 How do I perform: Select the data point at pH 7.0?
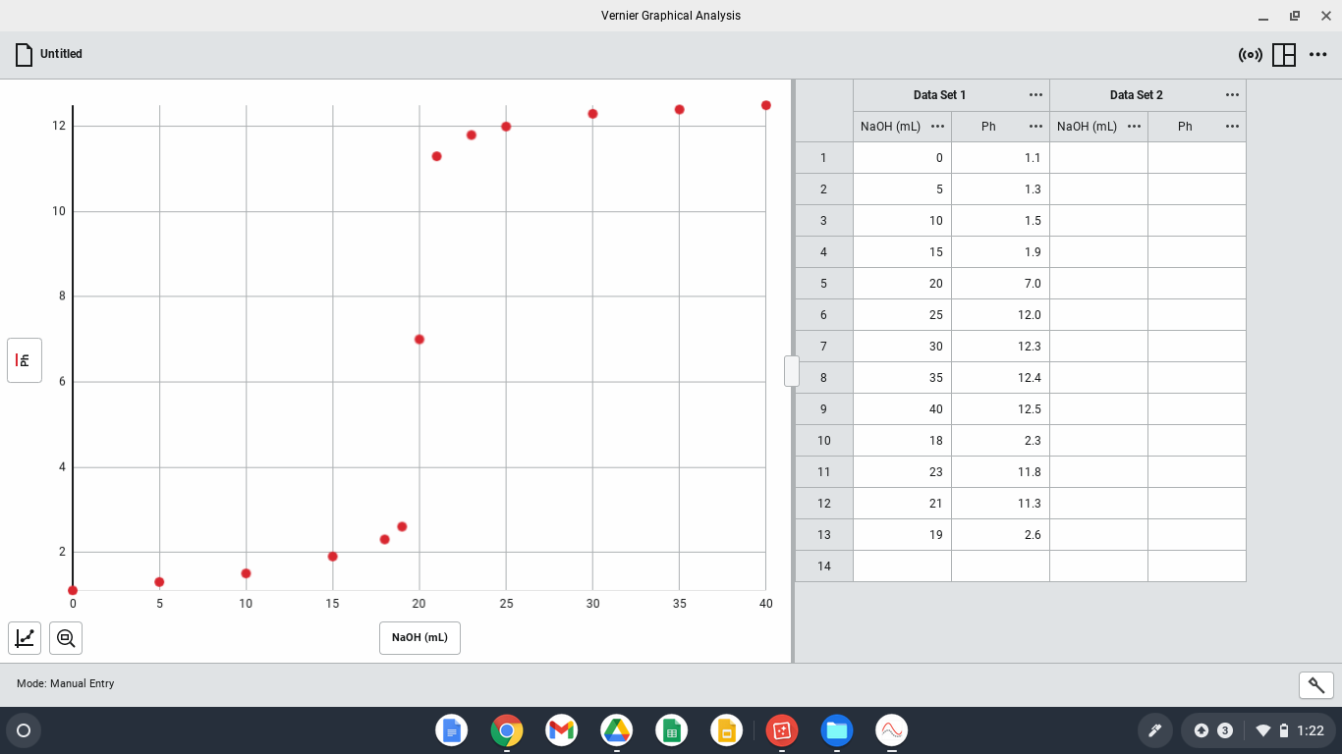click(419, 340)
